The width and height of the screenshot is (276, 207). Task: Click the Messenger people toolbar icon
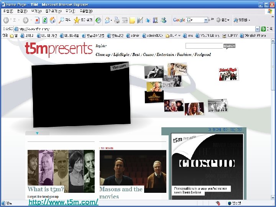click(x=164, y=20)
